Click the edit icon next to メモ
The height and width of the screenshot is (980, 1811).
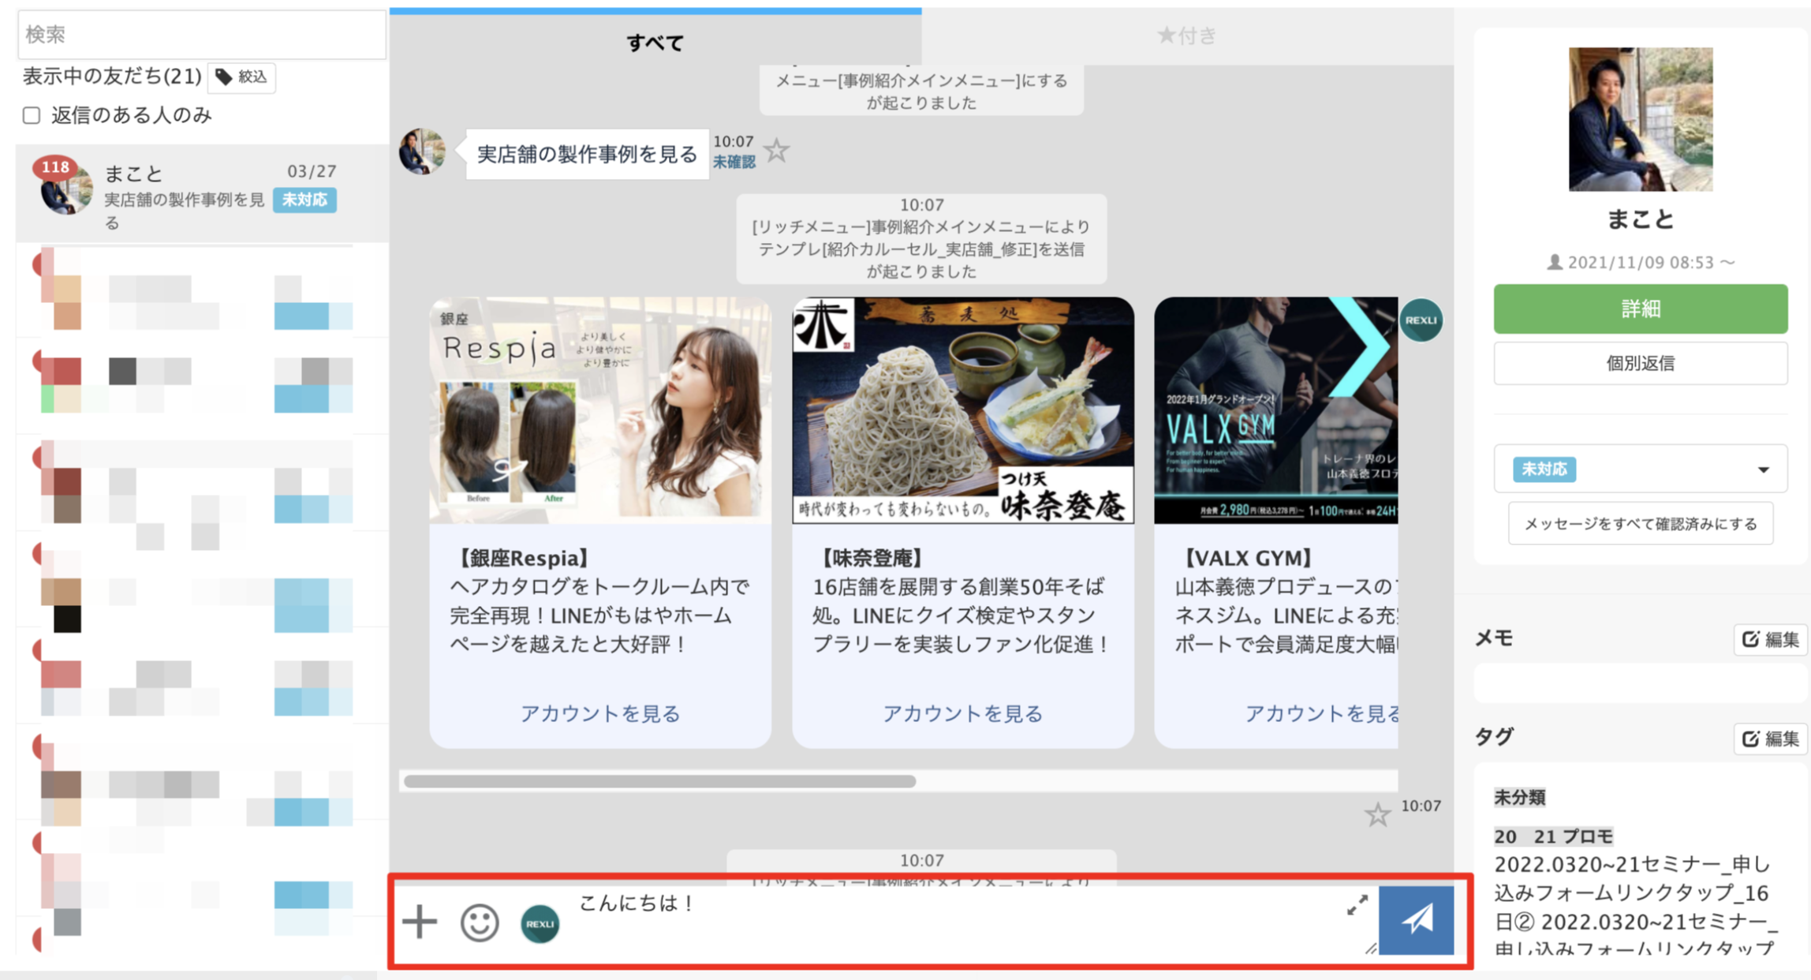[x=1751, y=638]
